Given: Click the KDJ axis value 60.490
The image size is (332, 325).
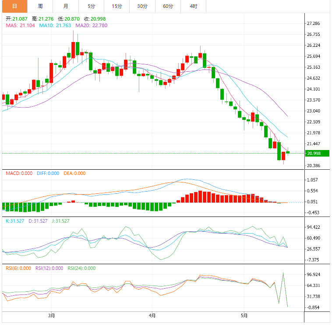Looking at the screenshot, I should (x=313, y=238).
